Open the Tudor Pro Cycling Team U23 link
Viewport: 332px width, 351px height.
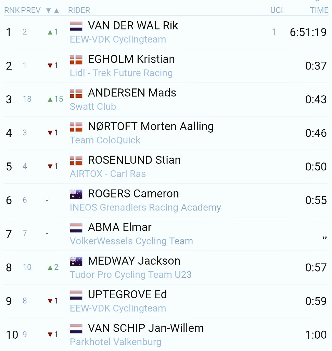(x=131, y=275)
